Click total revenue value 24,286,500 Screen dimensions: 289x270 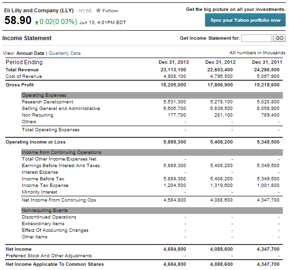point(267,70)
